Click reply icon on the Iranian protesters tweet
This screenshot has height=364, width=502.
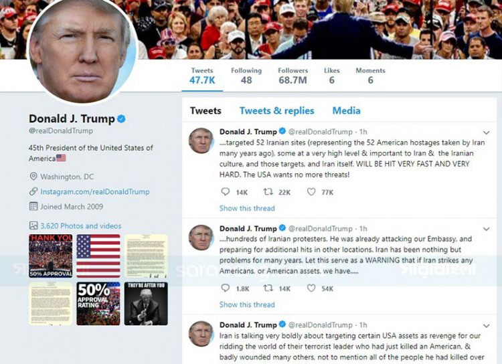click(226, 288)
